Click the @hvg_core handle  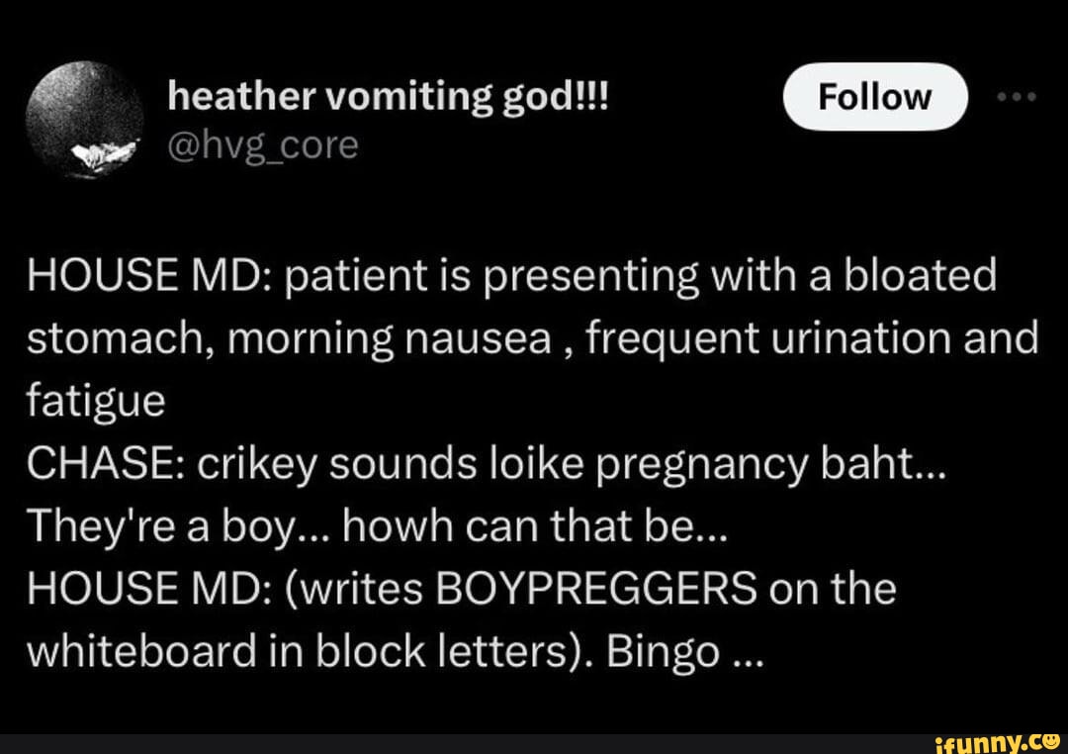pyautogui.click(x=263, y=143)
